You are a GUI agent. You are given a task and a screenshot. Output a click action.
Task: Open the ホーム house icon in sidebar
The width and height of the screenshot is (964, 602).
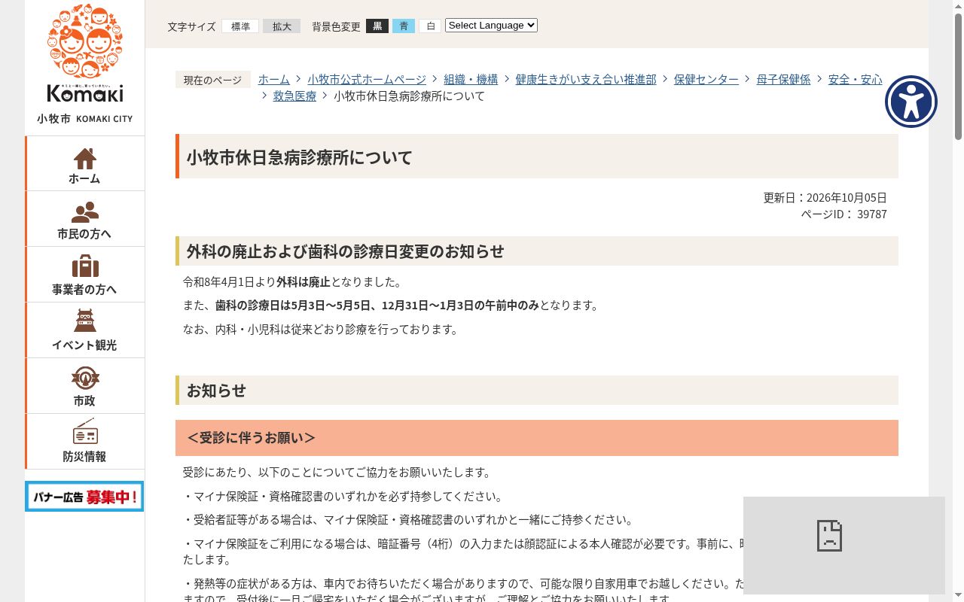[84, 158]
